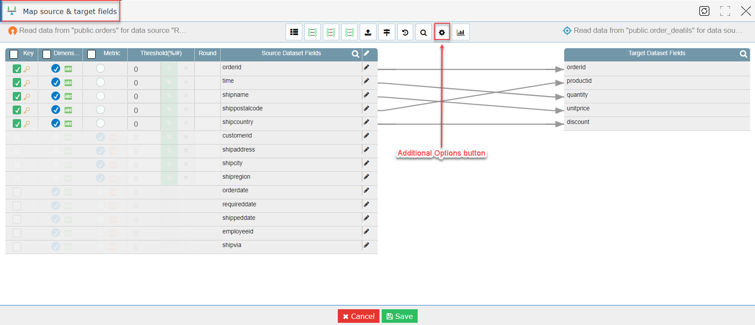The width and height of the screenshot is (755, 325).
Task: Click the fullscreen icon in title bar
Action: [x=725, y=11]
